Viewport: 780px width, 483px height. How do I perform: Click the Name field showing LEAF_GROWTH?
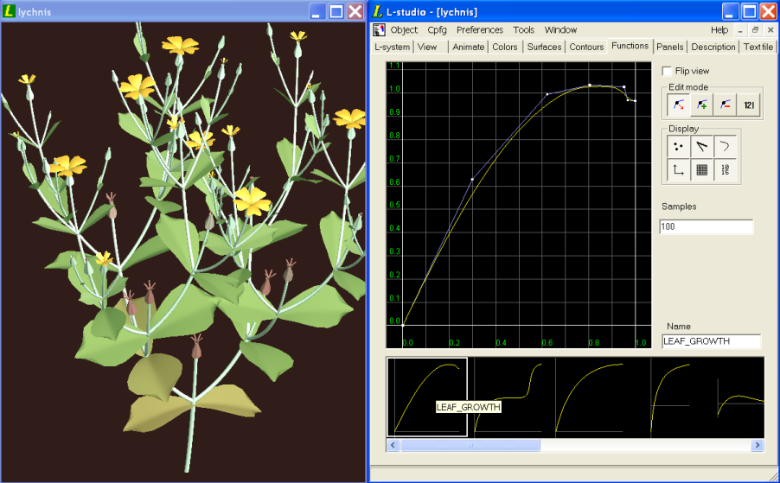click(712, 341)
